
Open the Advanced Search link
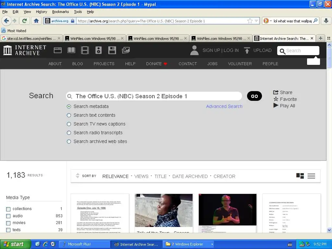point(224,106)
